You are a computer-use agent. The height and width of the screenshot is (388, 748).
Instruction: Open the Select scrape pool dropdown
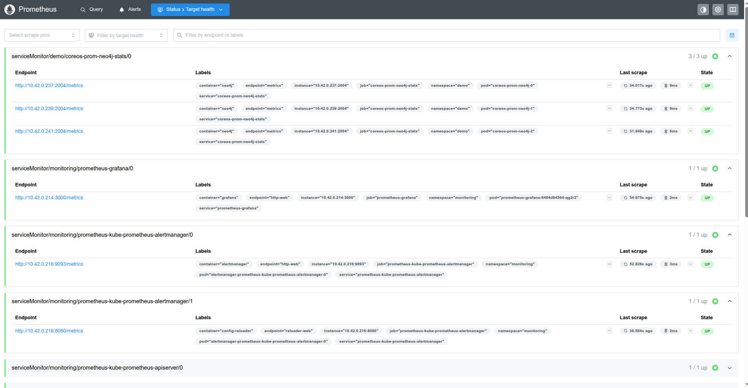pyautogui.click(x=42, y=35)
